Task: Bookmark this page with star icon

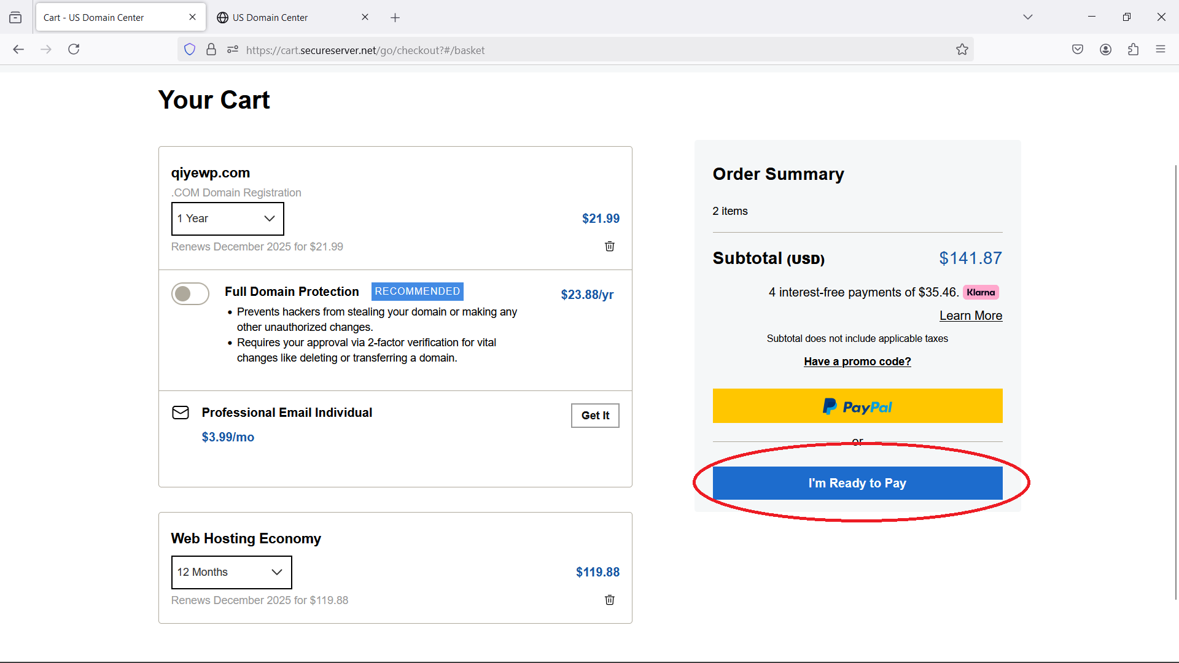Action: 962,50
